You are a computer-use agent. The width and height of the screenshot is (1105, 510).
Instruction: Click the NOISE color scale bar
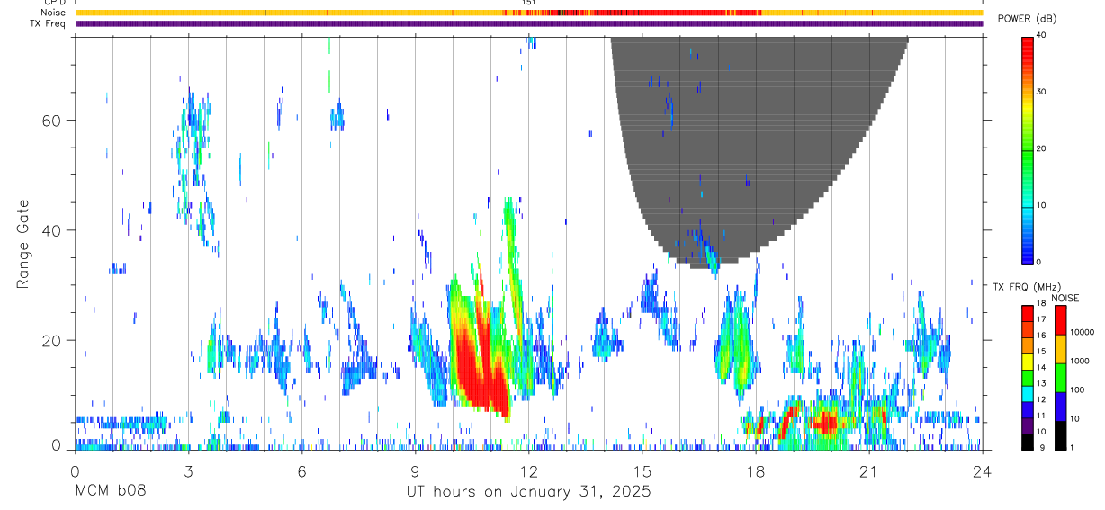[1061, 377]
